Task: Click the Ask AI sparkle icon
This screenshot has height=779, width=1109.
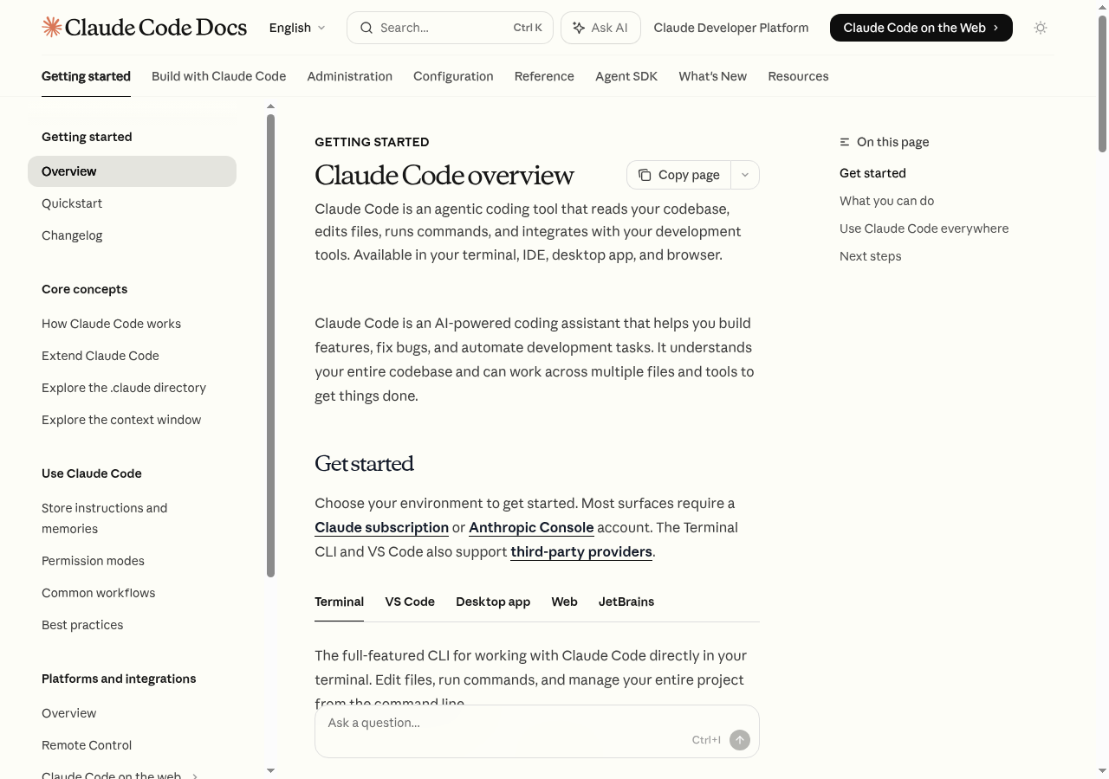Action: (579, 28)
